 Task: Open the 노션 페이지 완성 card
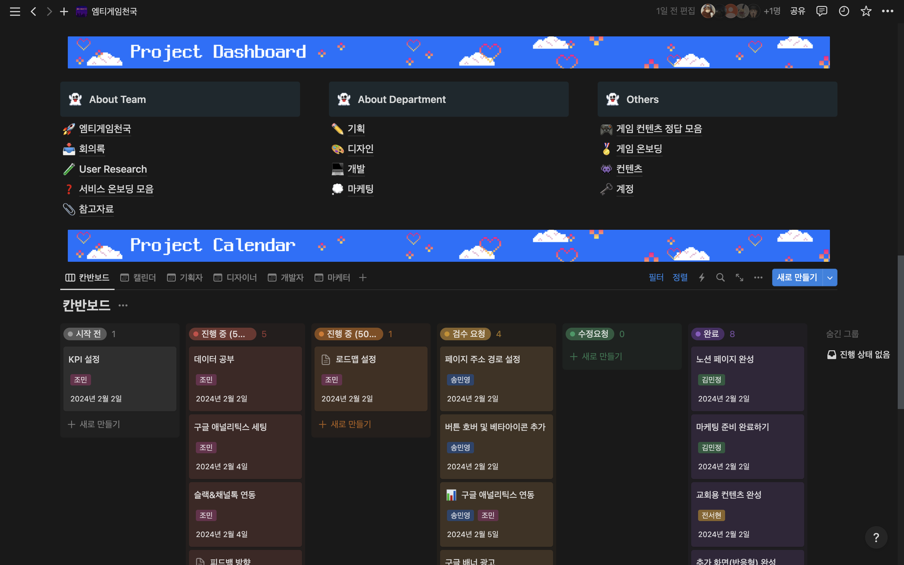point(747,379)
